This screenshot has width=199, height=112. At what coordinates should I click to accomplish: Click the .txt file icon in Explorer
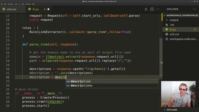[x=167, y=25]
